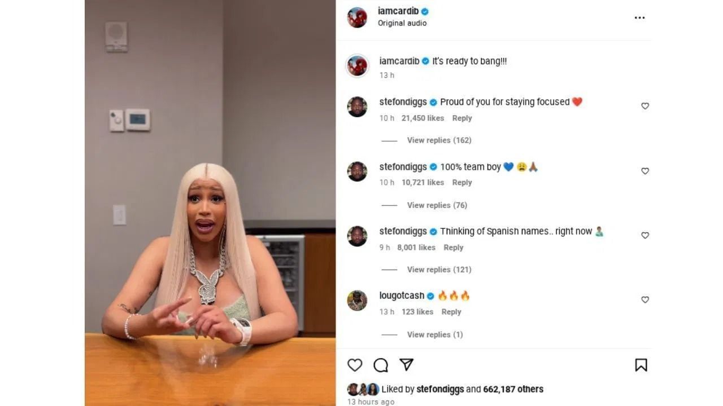Open comments via the speech bubble icon
The height and width of the screenshot is (406, 723).
381,365
